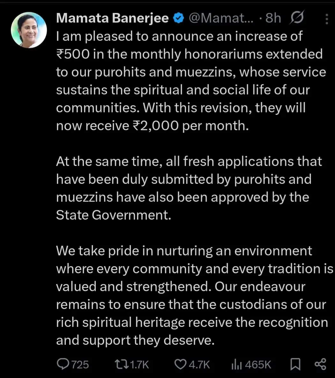This screenshot has width=335, height=378.
Task: Tap the Grok icon beside the timestamp
Action: [x=297, y=18]
